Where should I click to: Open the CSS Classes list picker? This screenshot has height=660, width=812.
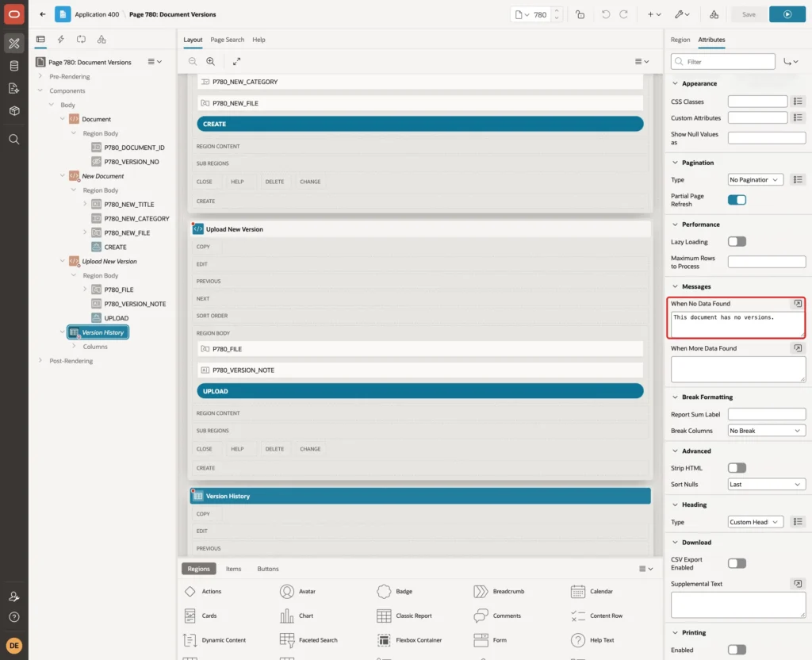(798, 102)
